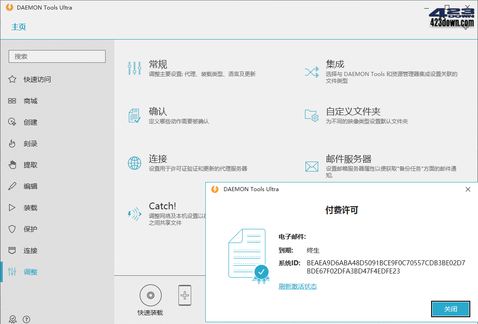Select the 提取 (Extract) sidebar icon
The width and height of the screenshot is (478, 324).
pos(12,165)
